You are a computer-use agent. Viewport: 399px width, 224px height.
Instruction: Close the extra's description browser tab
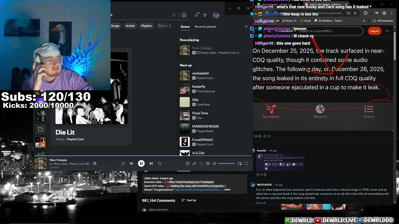[x=346, y=4]
